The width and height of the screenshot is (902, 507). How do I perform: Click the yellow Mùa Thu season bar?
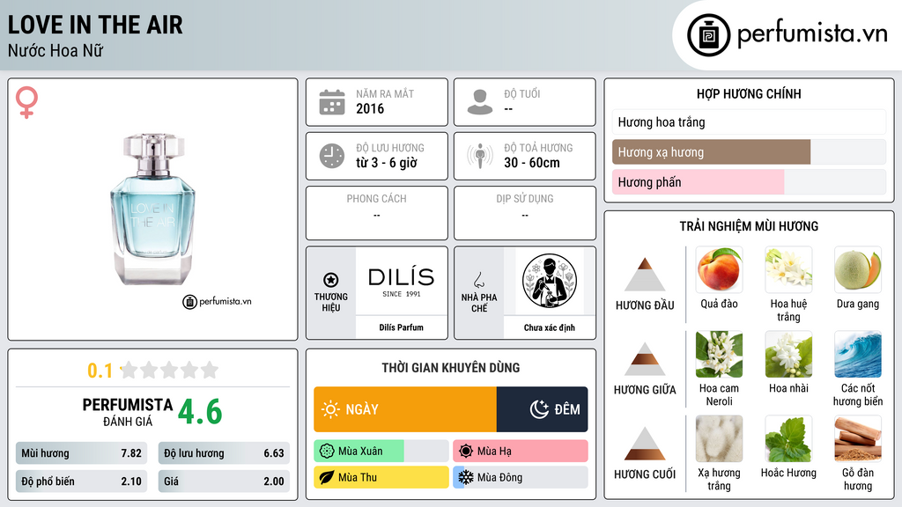point(381,477)
